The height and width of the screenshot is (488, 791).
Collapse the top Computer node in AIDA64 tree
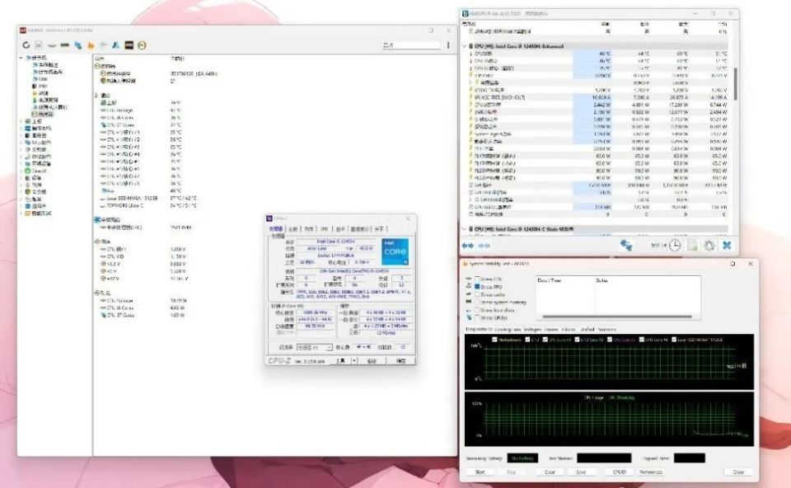[x=21, y=58]
